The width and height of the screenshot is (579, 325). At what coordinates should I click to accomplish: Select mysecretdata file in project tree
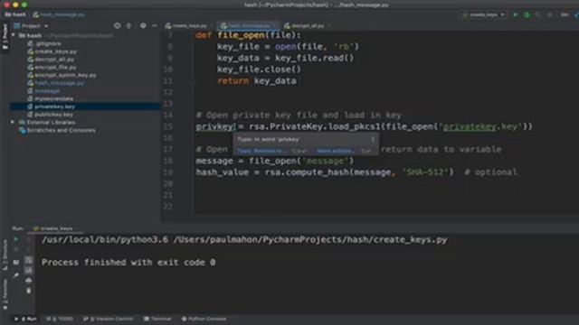[x=53, y=98]
